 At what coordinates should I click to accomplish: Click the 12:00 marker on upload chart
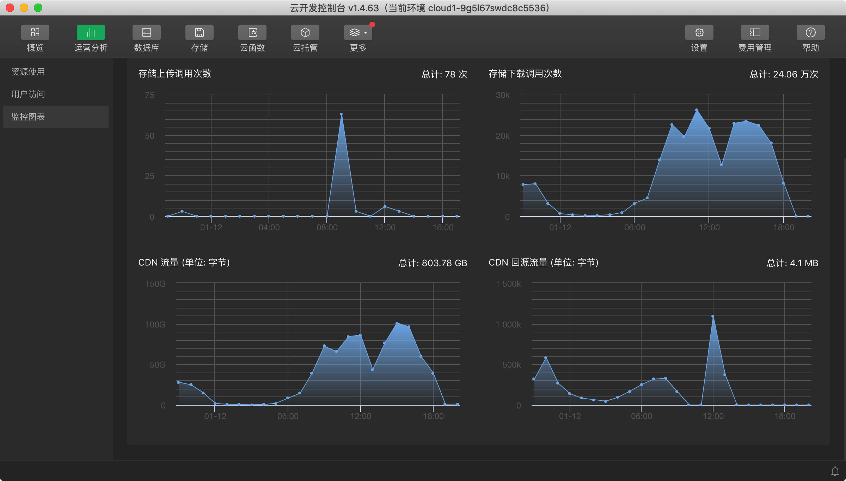[x=385, y=227]
